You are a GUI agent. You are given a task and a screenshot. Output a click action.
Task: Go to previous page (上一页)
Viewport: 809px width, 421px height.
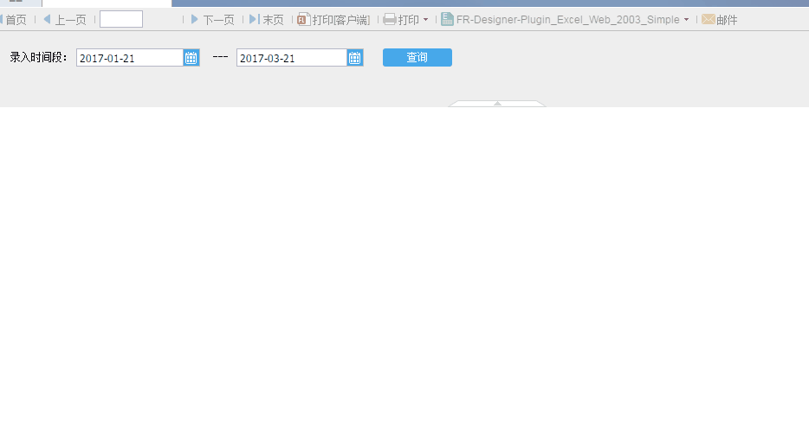coord(64,20)
